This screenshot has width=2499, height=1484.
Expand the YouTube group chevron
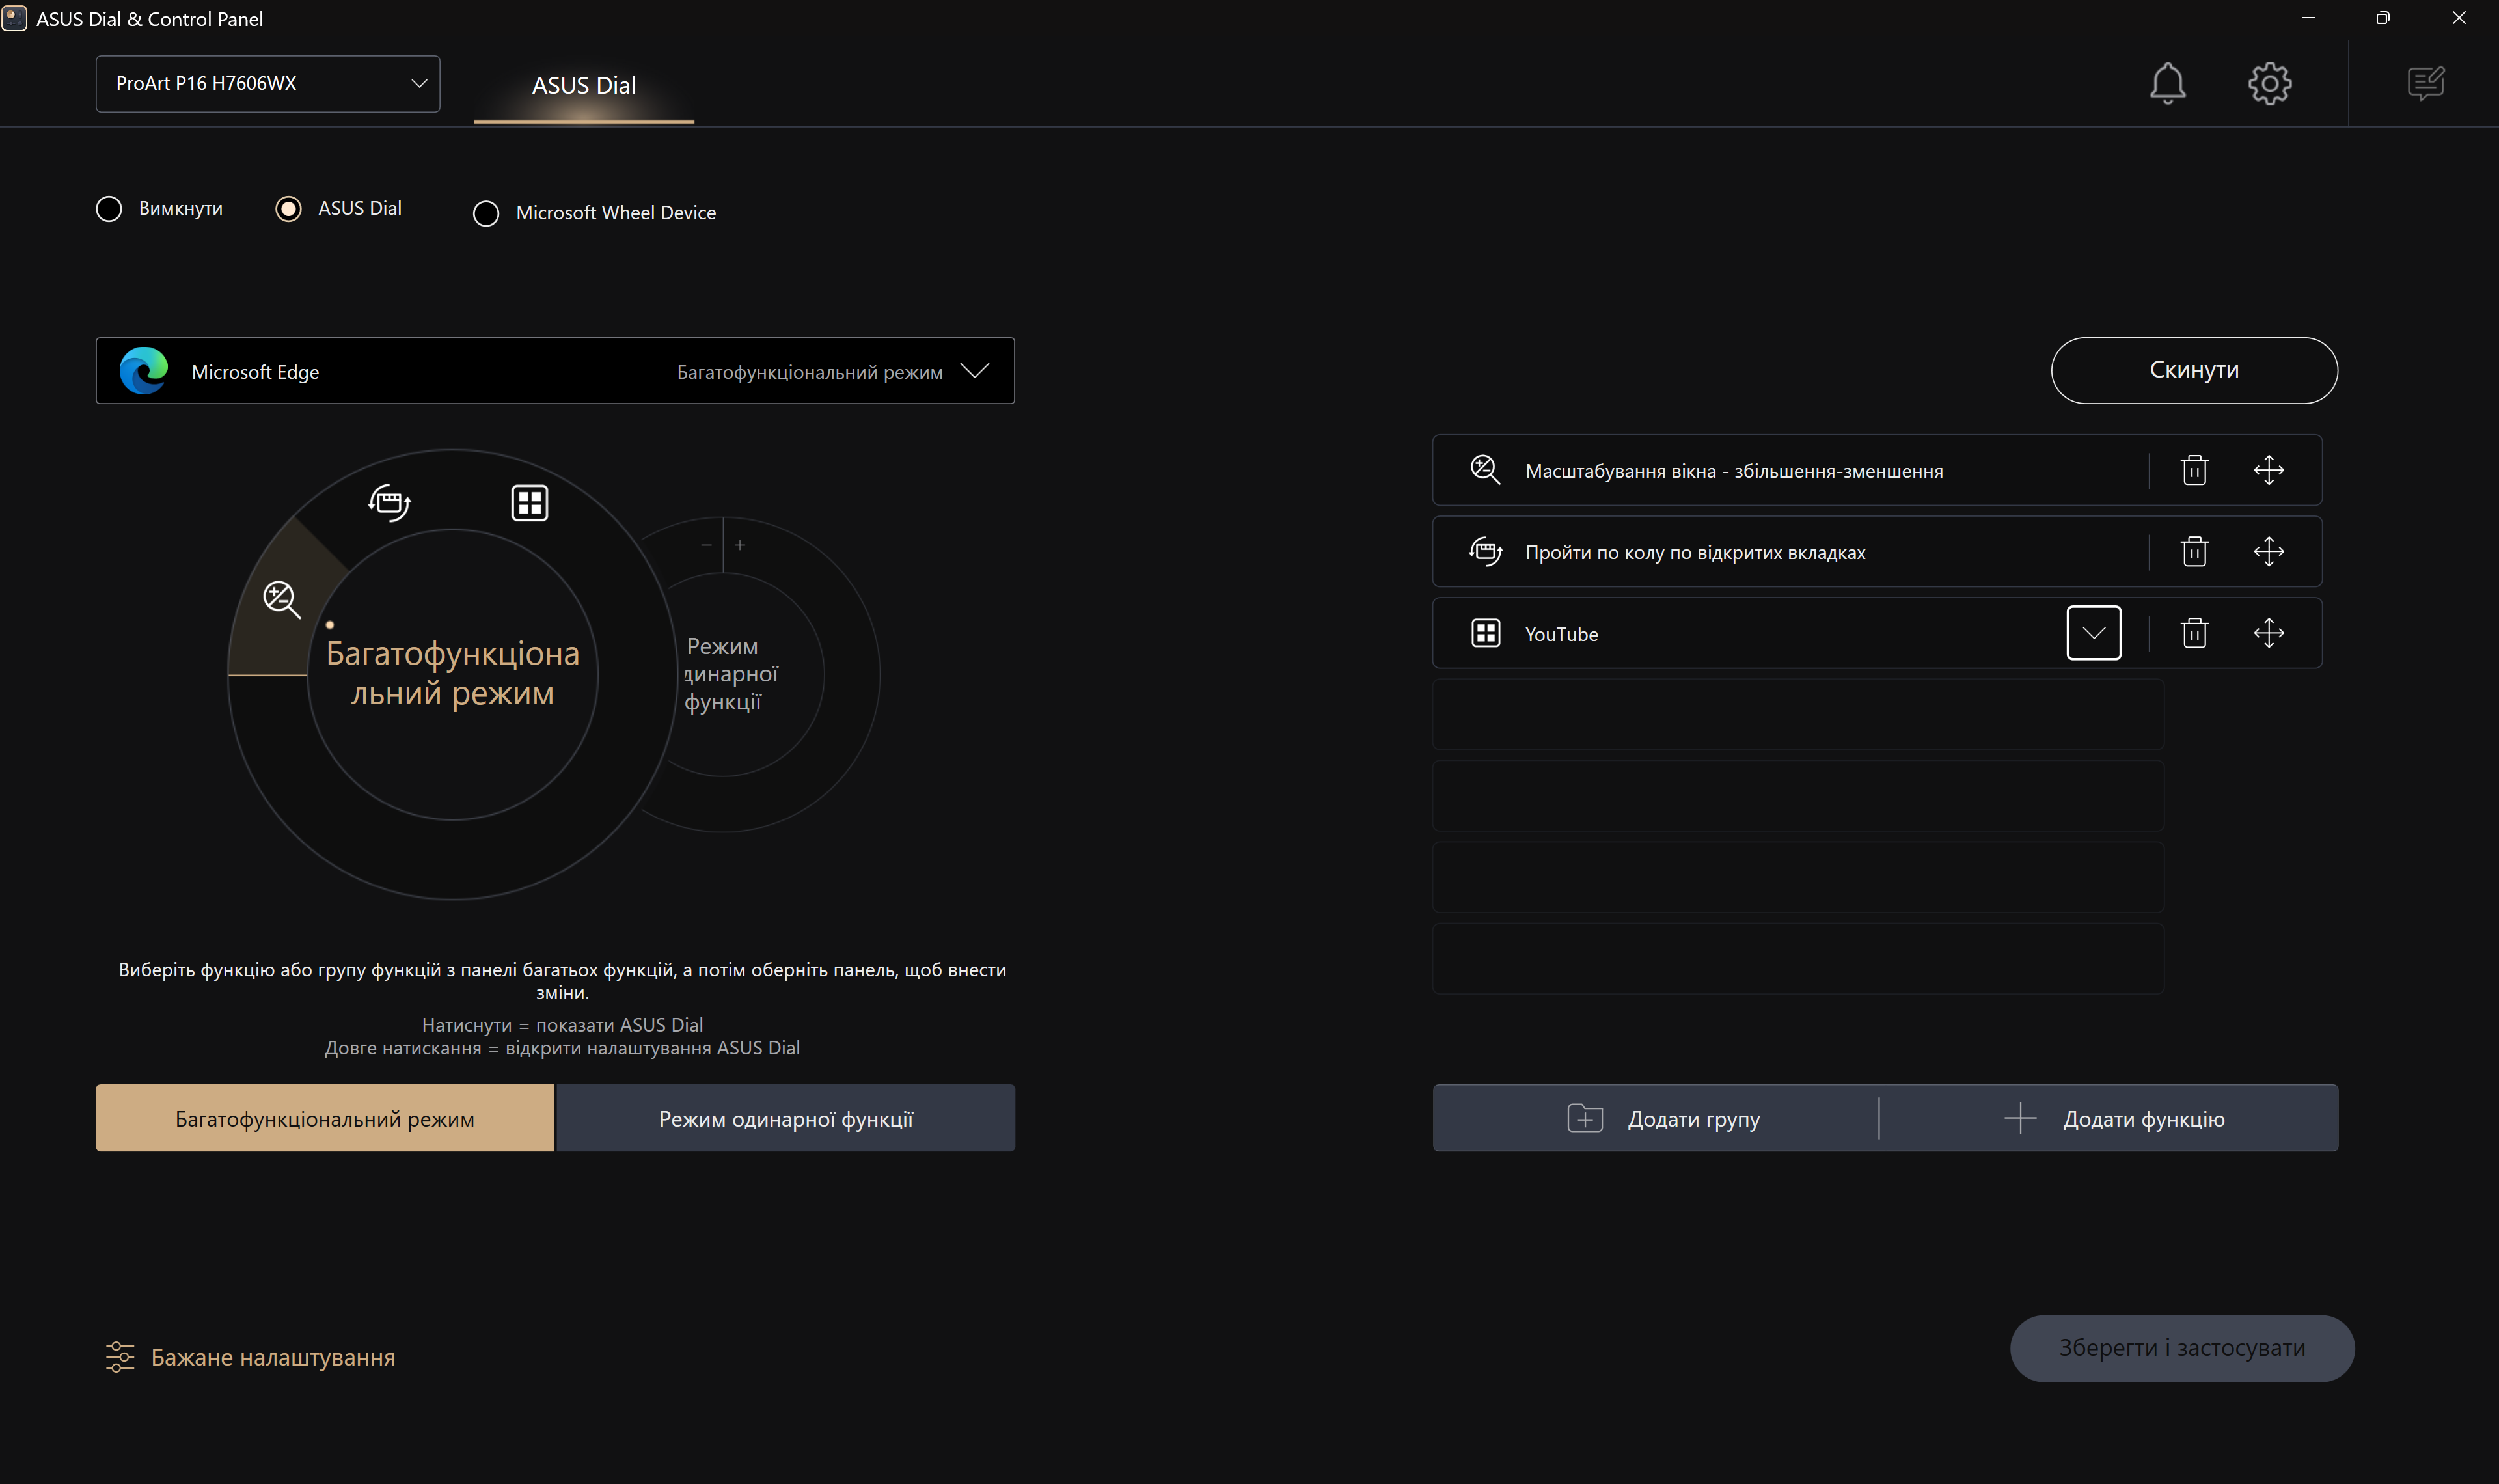2093,633
